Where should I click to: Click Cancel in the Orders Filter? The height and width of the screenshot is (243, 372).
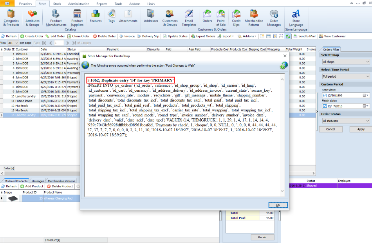pyautogui.click(x=330, y=129)
